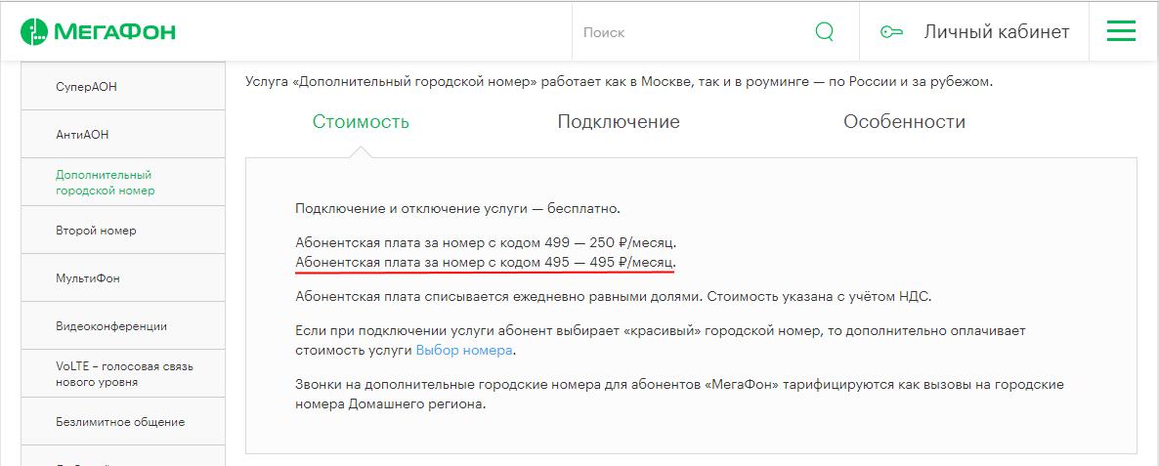
Task: Open МультиФон in the sidebar
Action: click(123, 278)
